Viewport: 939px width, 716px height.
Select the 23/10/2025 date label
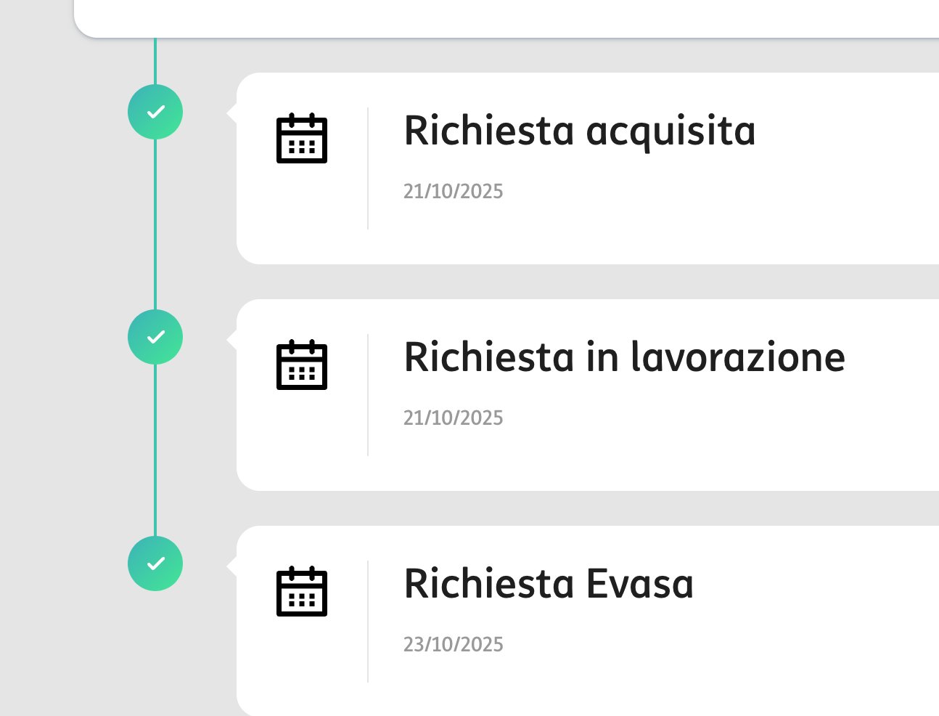point(453,645)
